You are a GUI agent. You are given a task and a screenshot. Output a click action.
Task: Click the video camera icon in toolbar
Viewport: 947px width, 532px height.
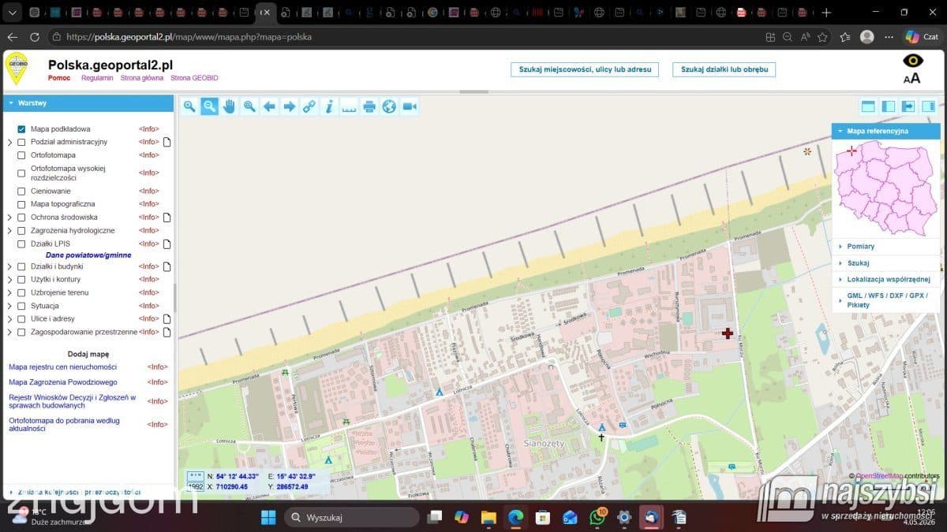(410, 106)
